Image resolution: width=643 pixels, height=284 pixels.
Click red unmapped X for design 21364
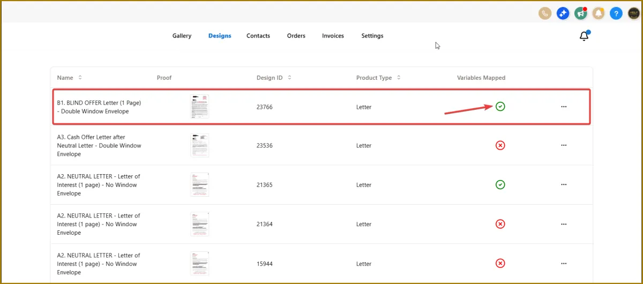tap(500, 224)
